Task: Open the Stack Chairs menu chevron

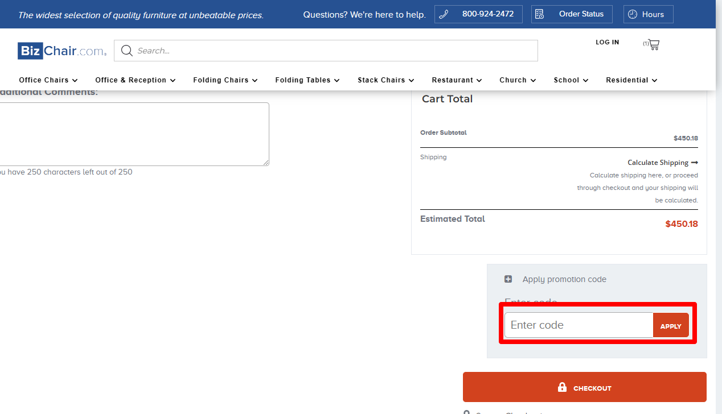Action: (x=412, y=80)
